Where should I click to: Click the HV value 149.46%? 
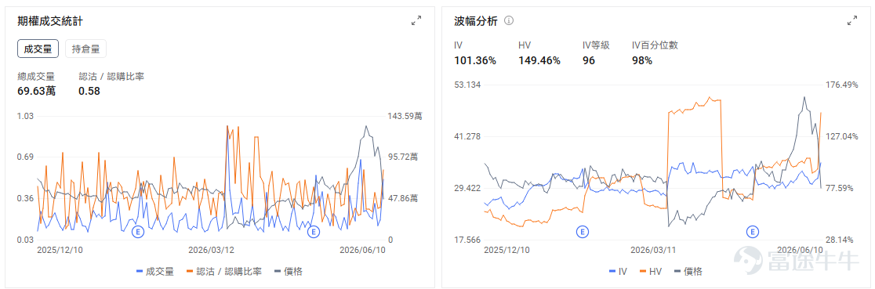(x=539, y=61)
